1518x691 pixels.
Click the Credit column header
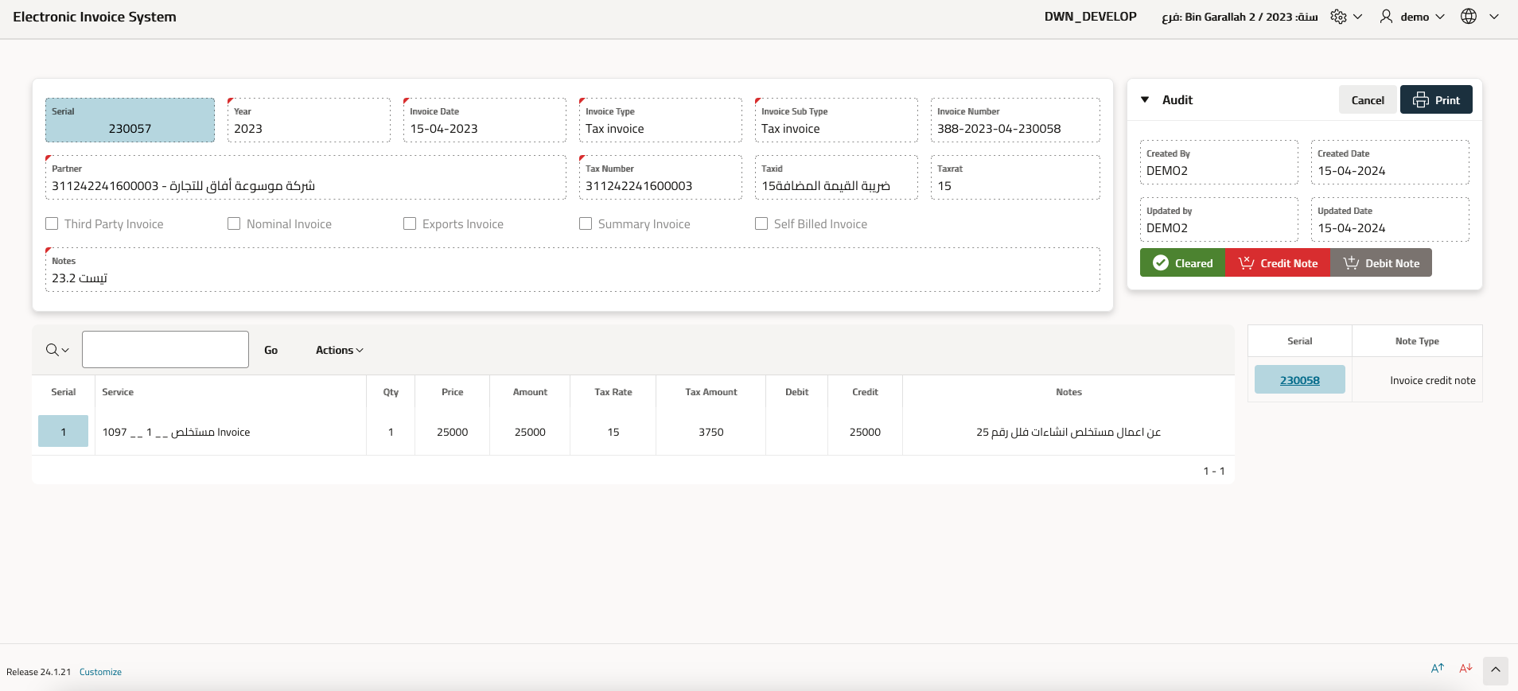point(865,392)
